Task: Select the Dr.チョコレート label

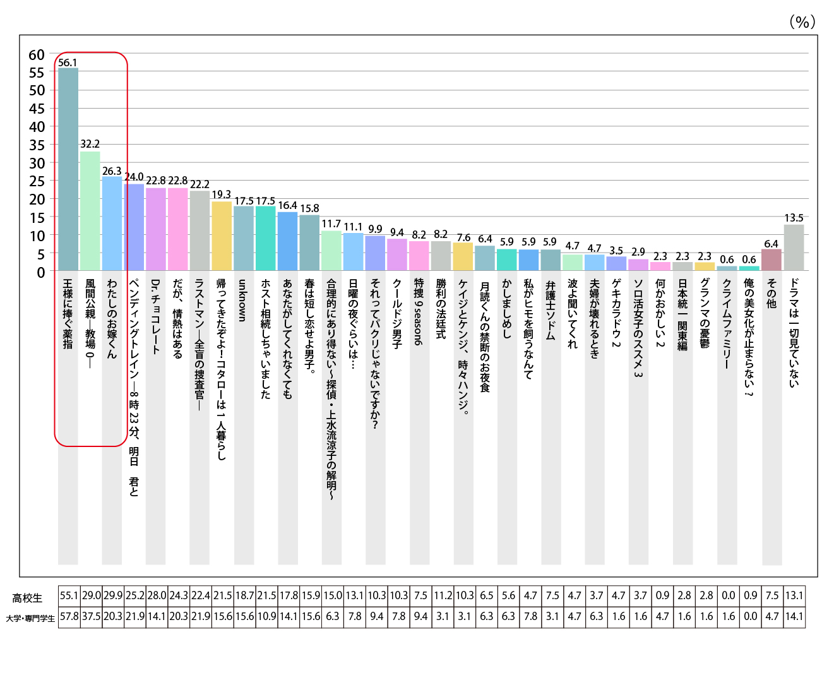Action: [x=156, y=316]
